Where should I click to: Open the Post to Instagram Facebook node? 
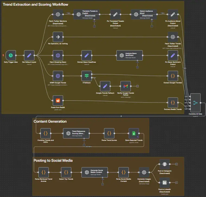pyautogui.click(x=165, y=164)
